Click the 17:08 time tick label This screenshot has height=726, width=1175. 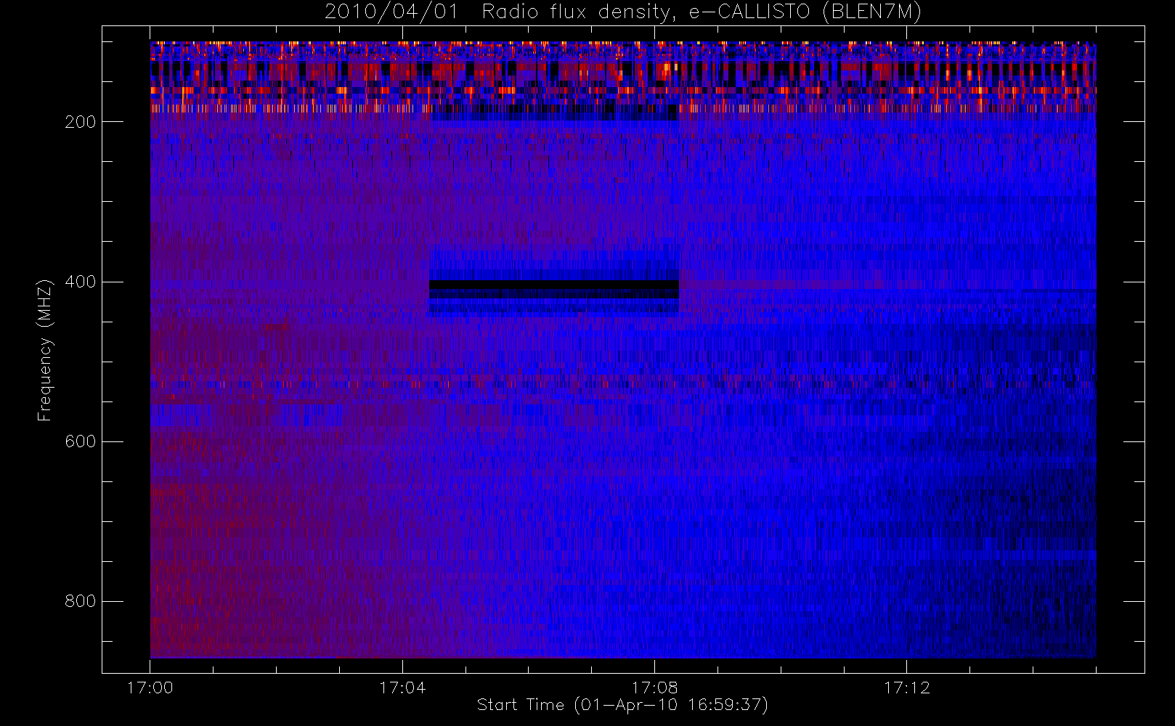654,688
